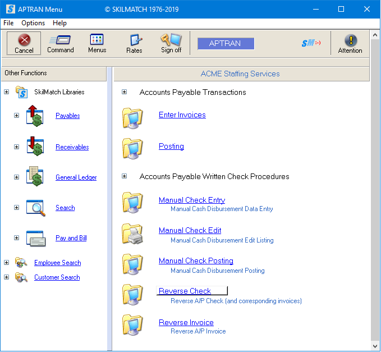Click the Customer Search icon
This screenshot has height=352, width=381.
[21, 277]
